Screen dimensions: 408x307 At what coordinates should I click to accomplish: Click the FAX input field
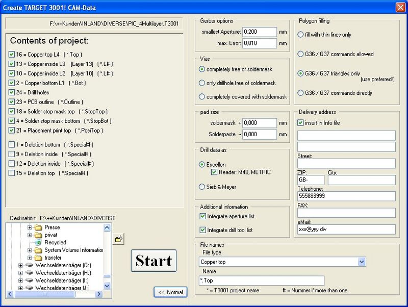(x=346, y=213)
